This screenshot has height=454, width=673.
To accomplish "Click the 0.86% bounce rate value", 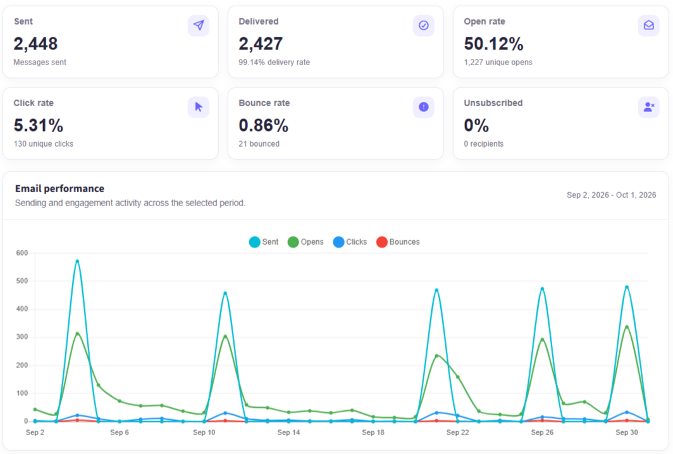I will click(x=264, y=125).
